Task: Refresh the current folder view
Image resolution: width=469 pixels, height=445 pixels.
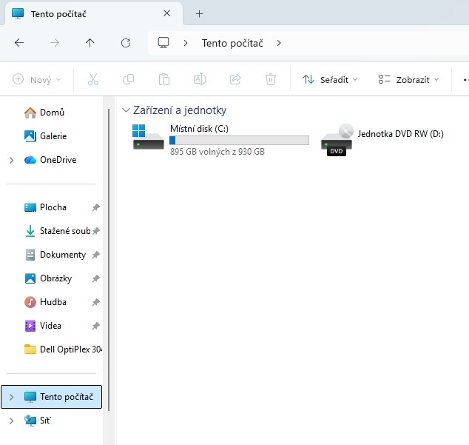Action: coord(126,43)
